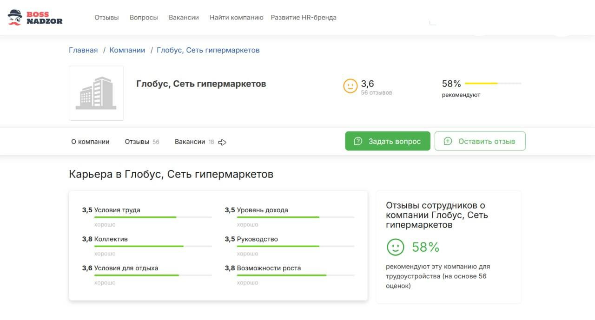
Task: Click the 3,6 overall rating value
Action: pos(368,84)
